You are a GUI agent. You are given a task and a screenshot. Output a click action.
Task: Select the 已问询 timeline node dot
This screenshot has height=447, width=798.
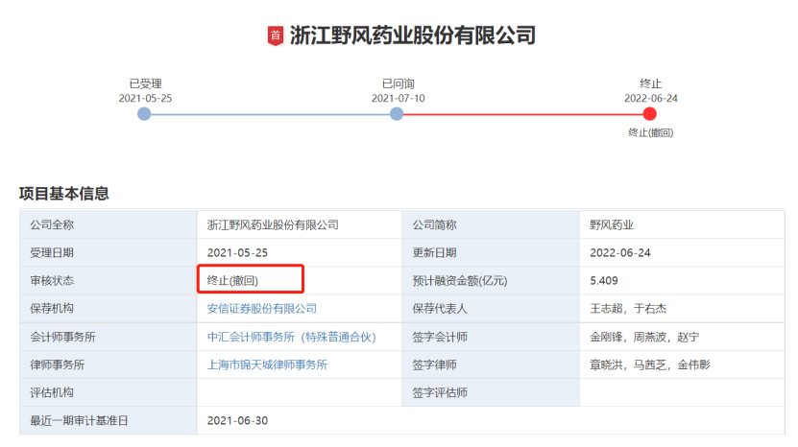(397, 114)
